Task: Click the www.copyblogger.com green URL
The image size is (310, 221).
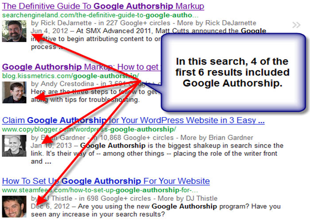Action: 89,130
